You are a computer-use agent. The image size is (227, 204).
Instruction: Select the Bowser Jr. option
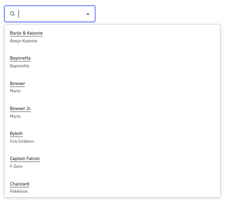pos(20,109)
